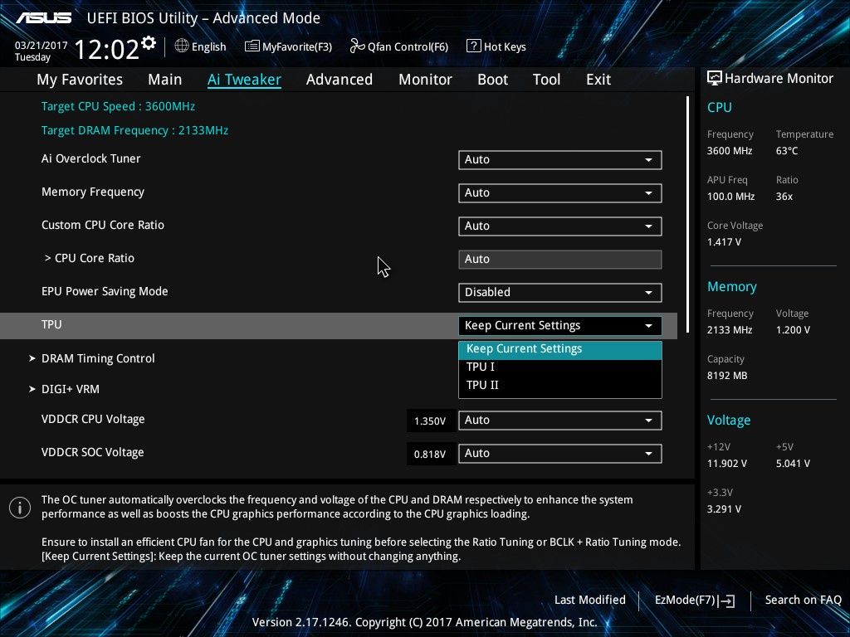
Task: Switch to Main tab
Action: 165,80
